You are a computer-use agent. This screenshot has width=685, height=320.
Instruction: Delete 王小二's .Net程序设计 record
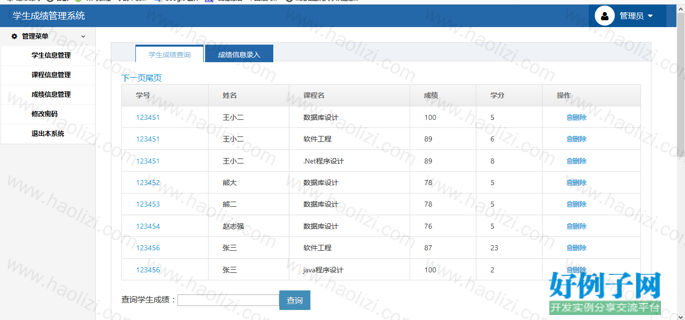pyautogui.click(x=577, y=161)
